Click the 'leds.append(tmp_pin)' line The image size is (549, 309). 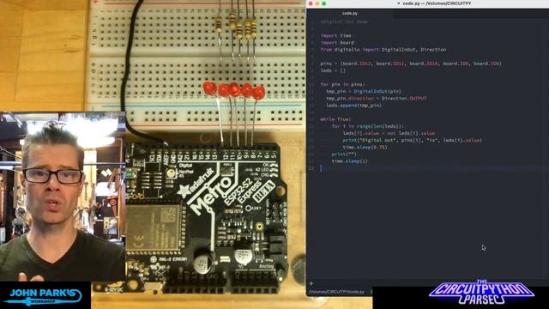tap(353, 106)
